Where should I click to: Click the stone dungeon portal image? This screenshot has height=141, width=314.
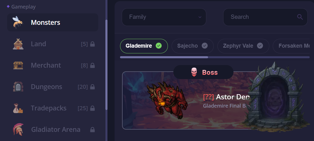[x=275, y=97]
